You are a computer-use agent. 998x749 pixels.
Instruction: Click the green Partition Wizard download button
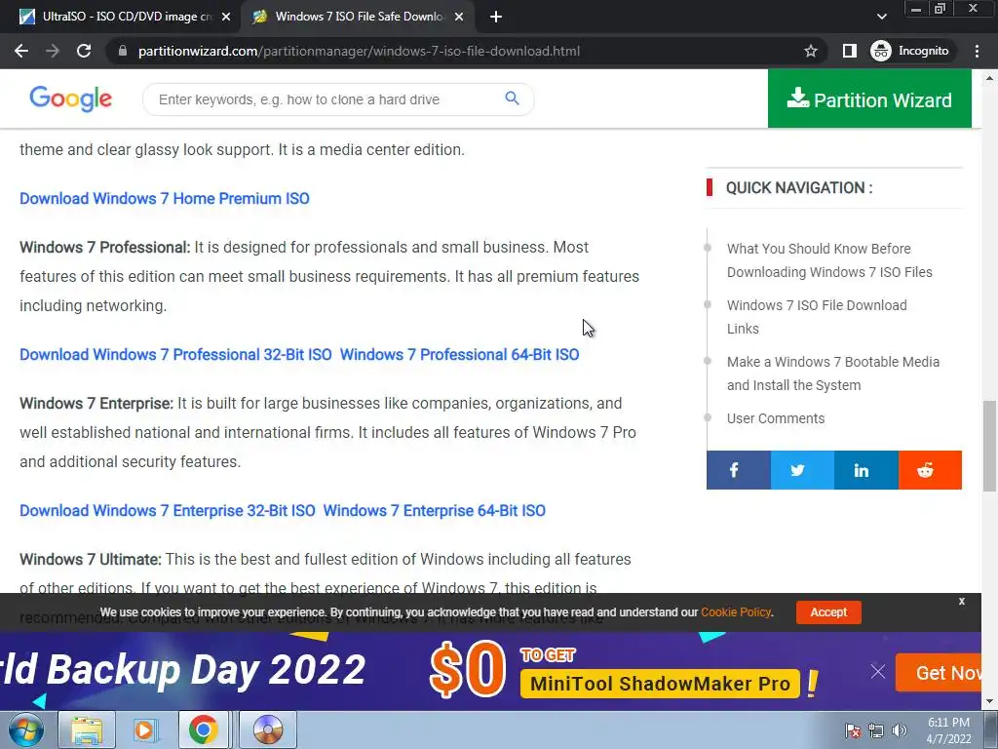[x=869, y=99]
